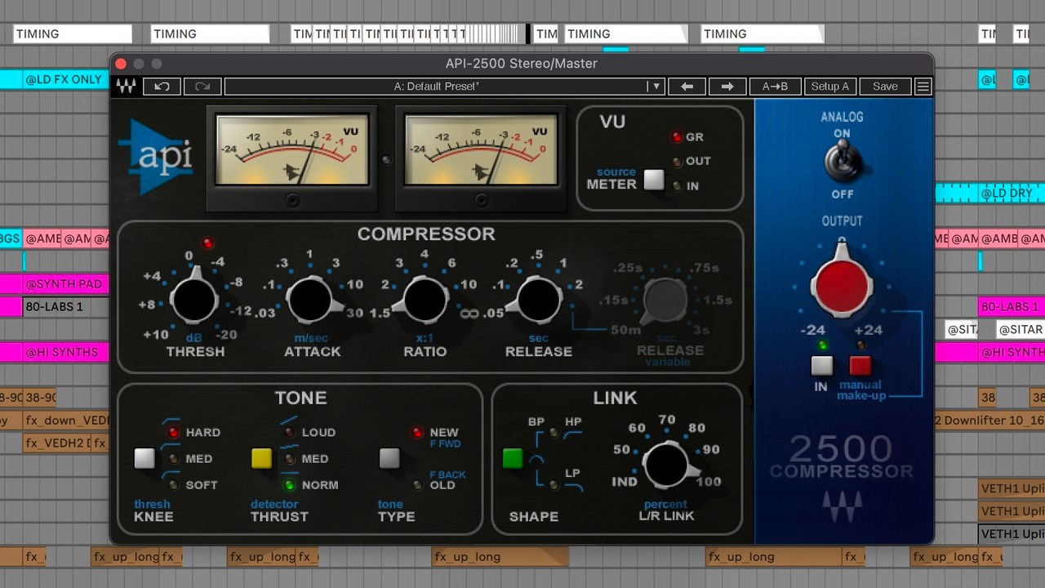The image size is (1045, 588).
Task: Click the Release knob
Action: pos(539,300)
